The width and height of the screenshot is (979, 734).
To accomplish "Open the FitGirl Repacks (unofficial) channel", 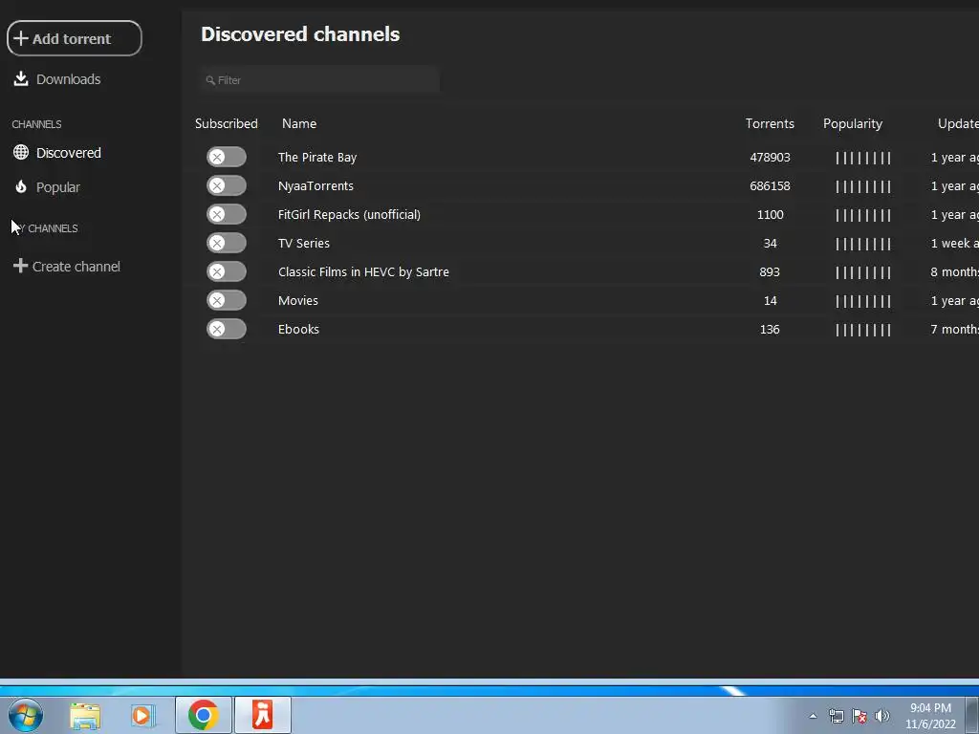I will (x=349, y=215).
